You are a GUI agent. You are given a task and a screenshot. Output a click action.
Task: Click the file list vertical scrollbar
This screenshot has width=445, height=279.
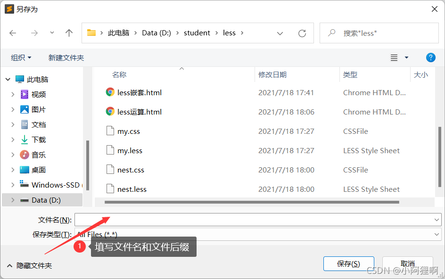coord(440,156)
